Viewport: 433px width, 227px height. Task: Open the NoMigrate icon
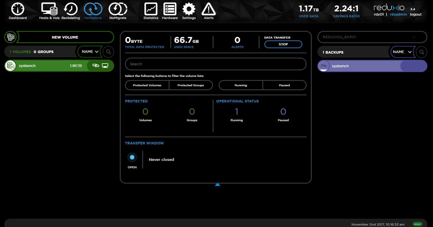click(x=118, y=9)
